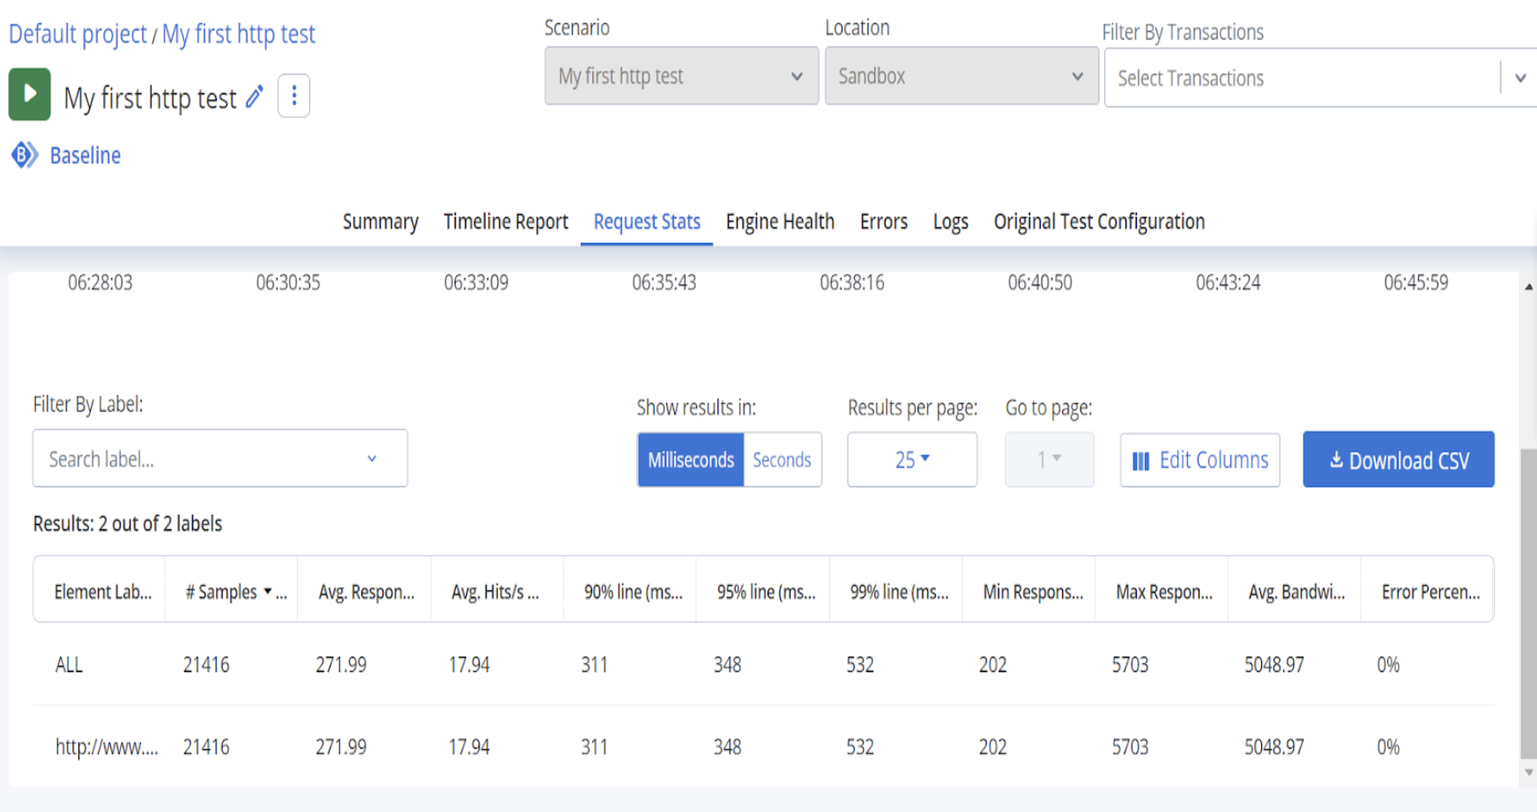This screenshot has height=812, width=1537.
Task: Open the Logs tab
Action: tap(951, 222)
